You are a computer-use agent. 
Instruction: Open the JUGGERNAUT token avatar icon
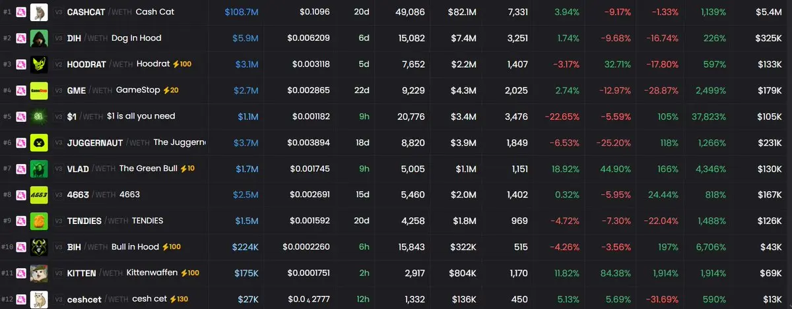coord(39,142)
